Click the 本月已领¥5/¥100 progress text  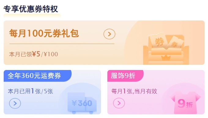coord(33,54)
